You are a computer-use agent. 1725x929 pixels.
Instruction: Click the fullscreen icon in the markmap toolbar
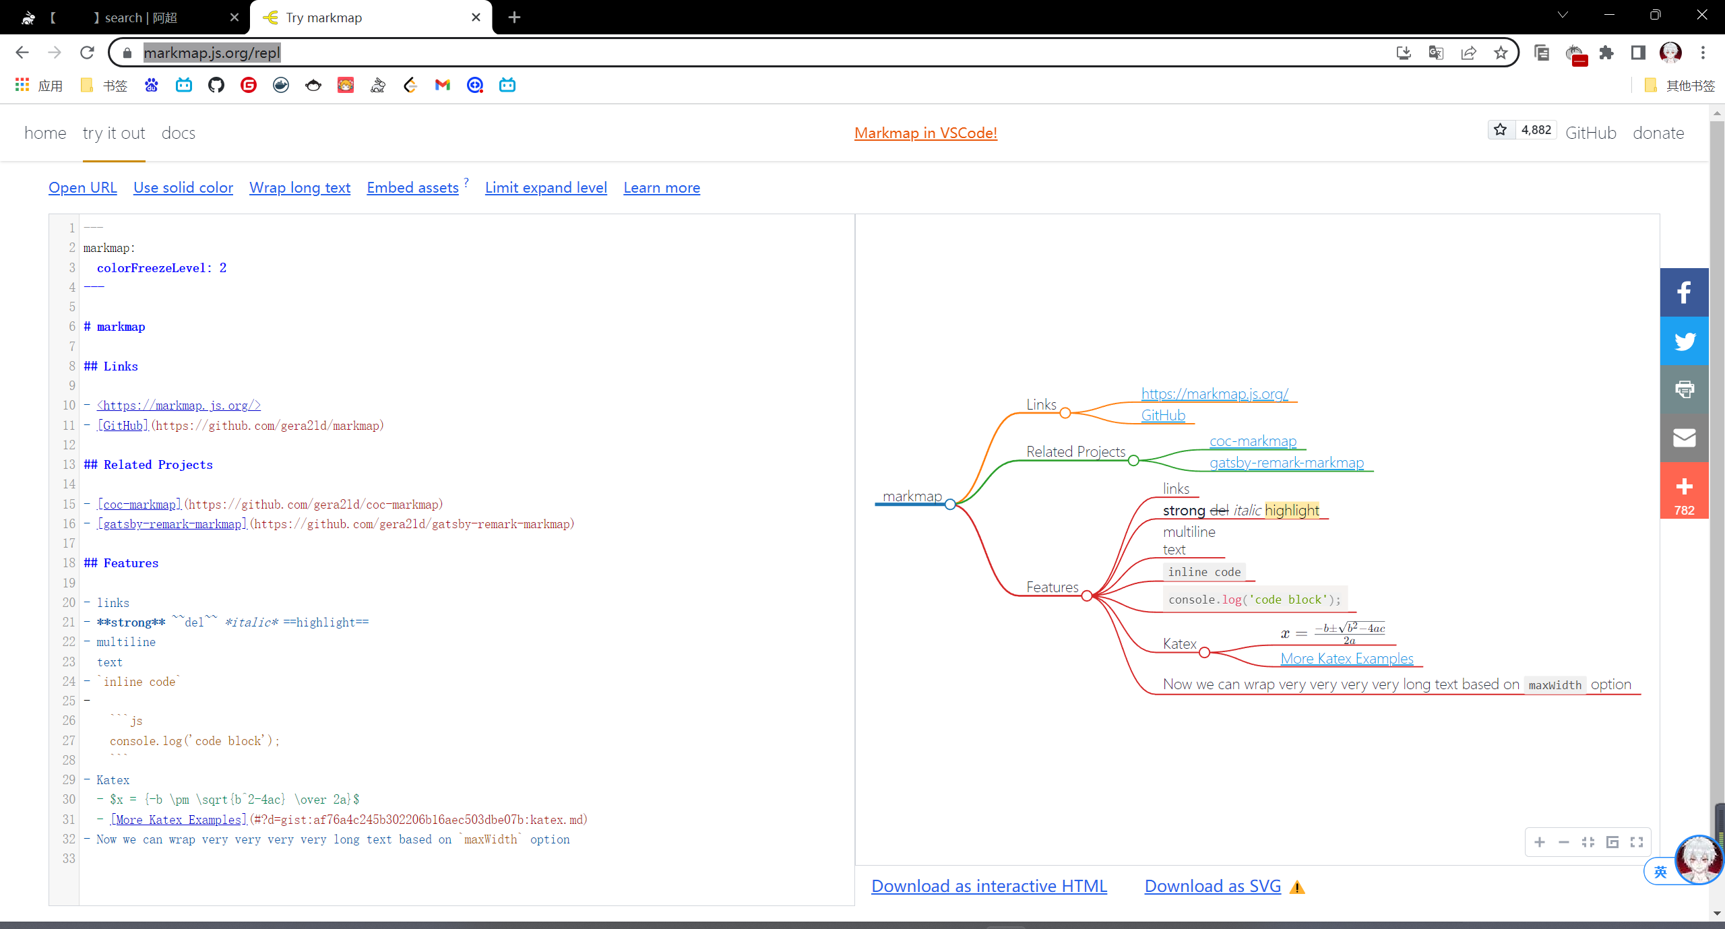tap(1637, 842)
